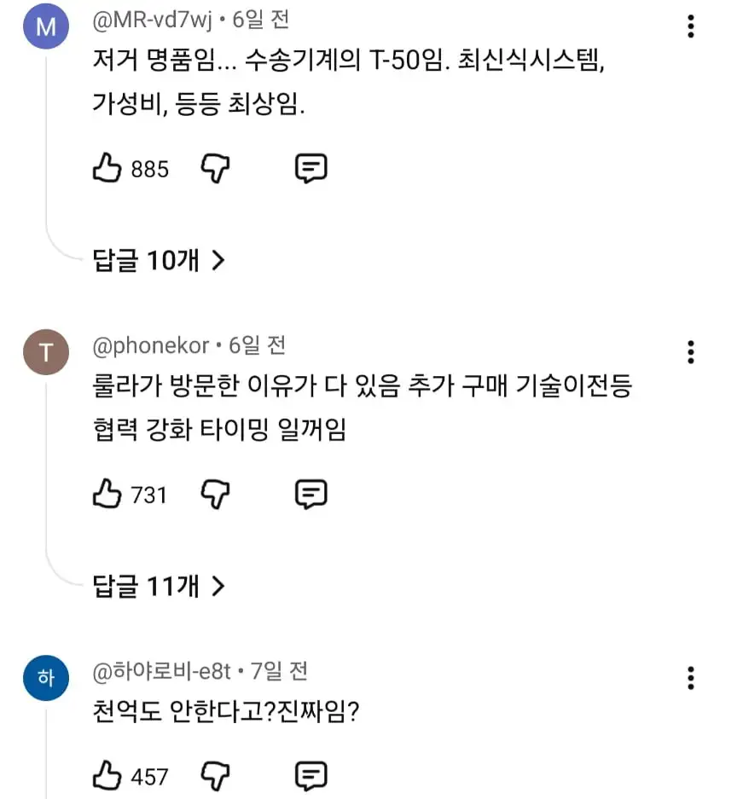Open the three-dot menu for @MR-vd7wj comment

coord(690,26)
